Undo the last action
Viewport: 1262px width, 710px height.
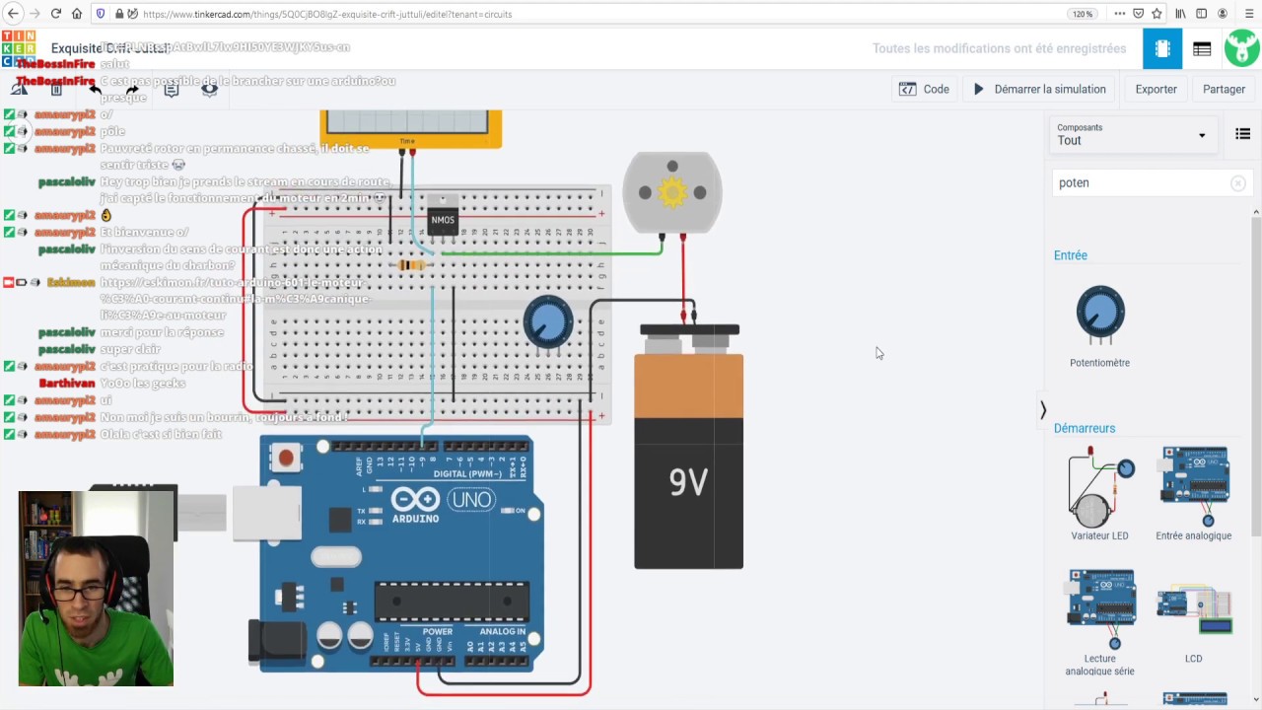tap(95, 89)
